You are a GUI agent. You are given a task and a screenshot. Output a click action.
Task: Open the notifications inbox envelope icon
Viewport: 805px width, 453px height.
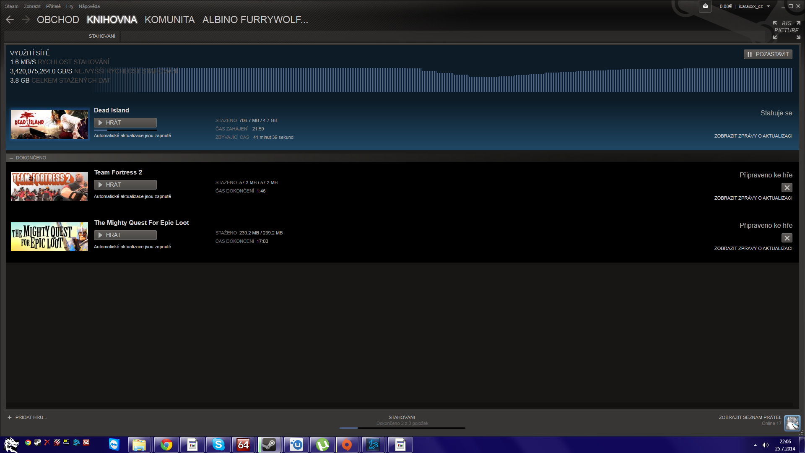(705, 6)
